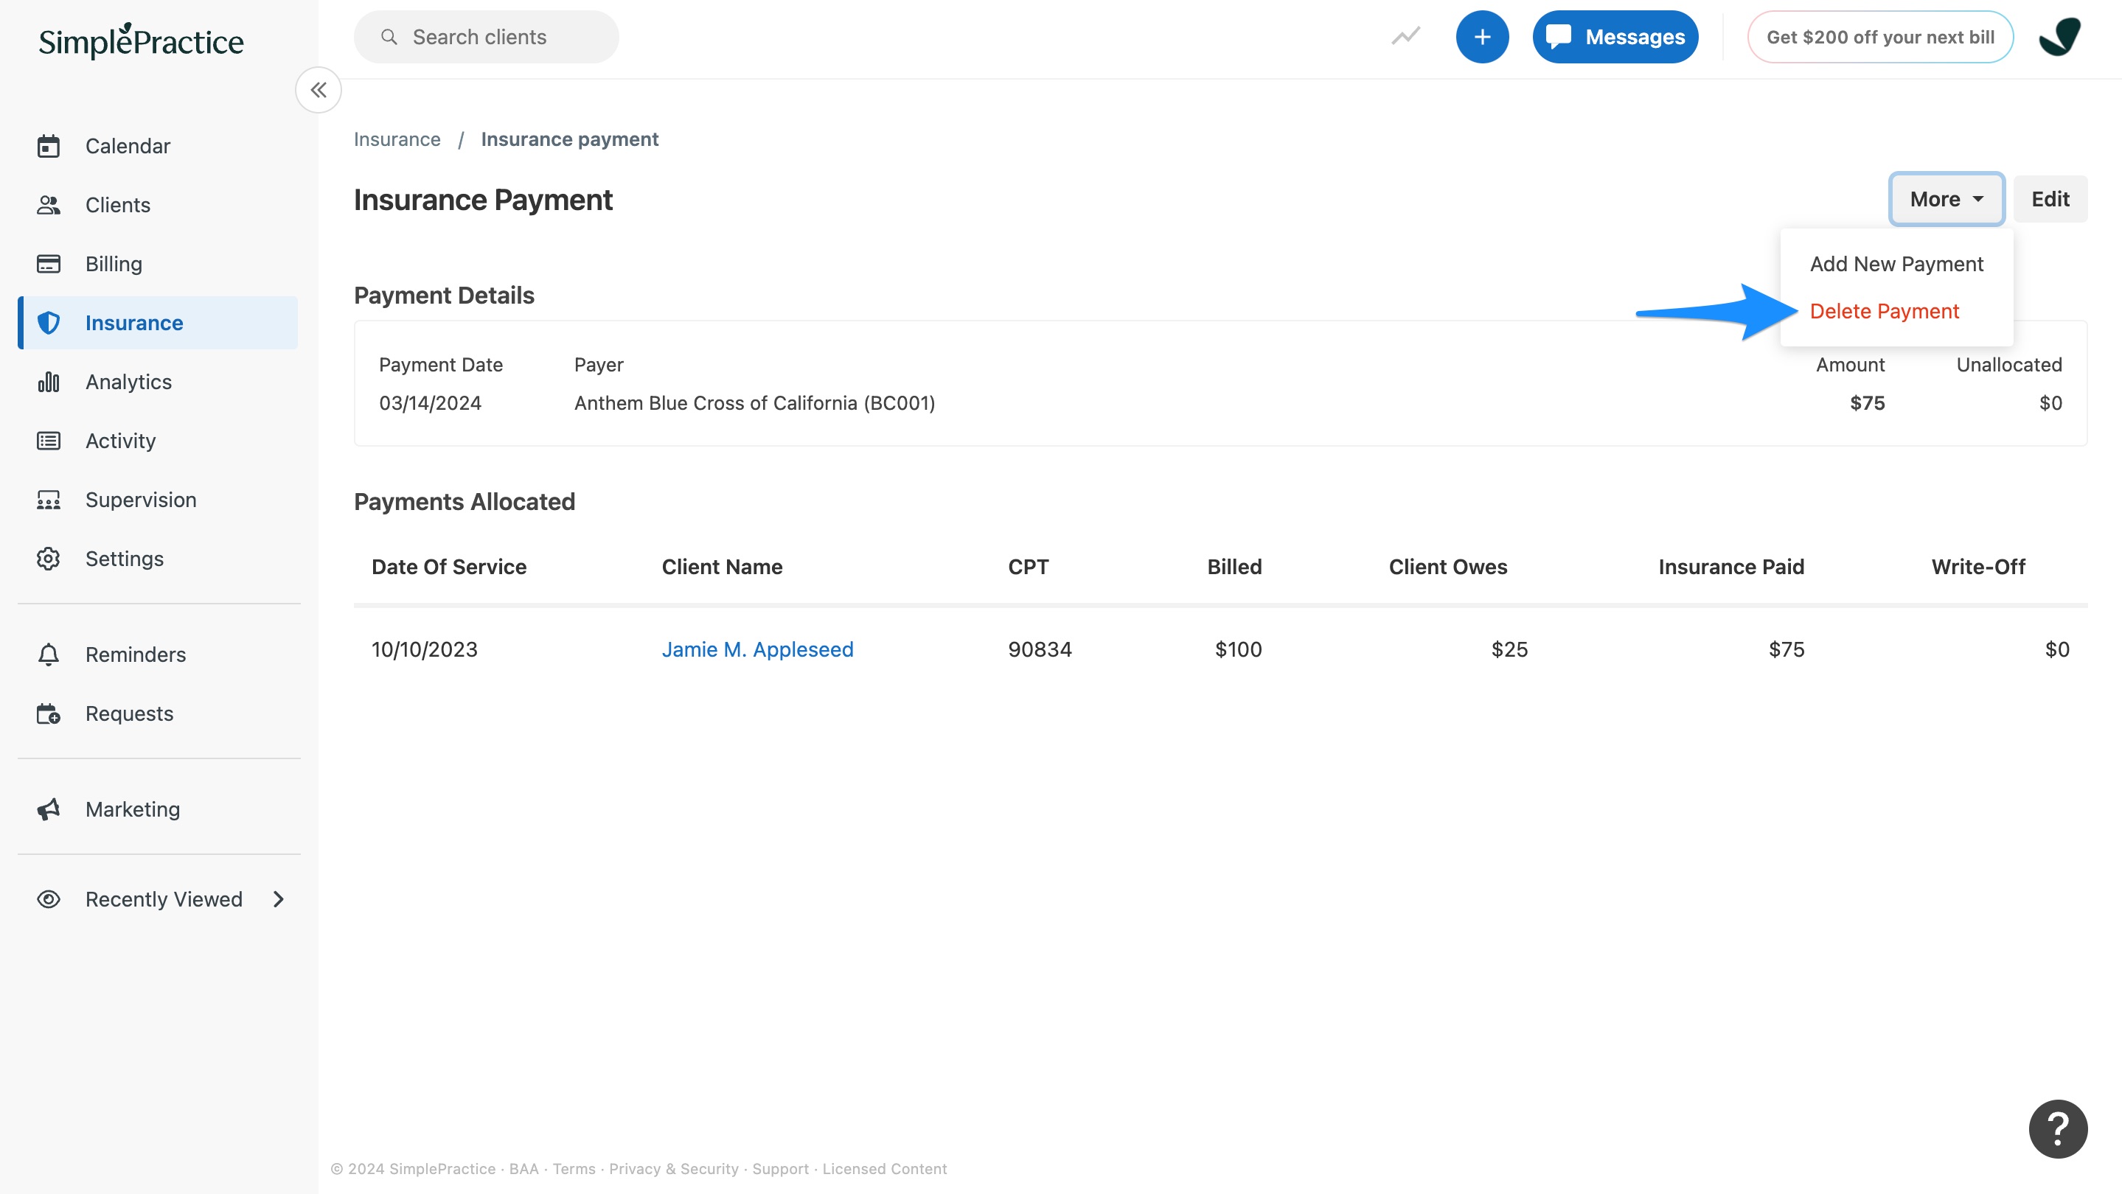Click the payer Anthem Blue Cross of California
This screenshot has height=1194, width=2122.
[x=754, y=403]
